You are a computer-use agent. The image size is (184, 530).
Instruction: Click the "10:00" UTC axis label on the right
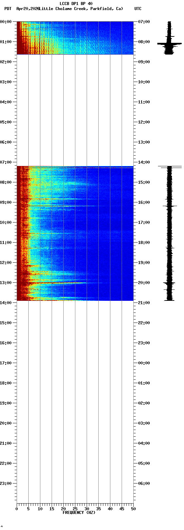point(144,82)
